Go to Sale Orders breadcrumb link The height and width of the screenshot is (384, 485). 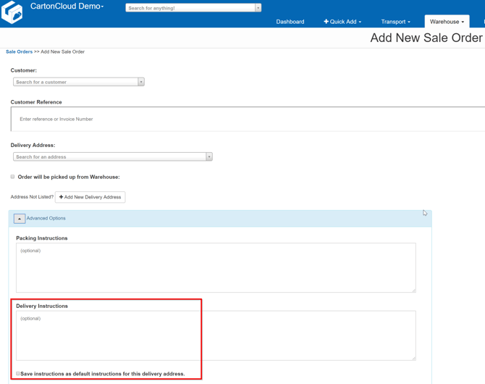point(19,52)
